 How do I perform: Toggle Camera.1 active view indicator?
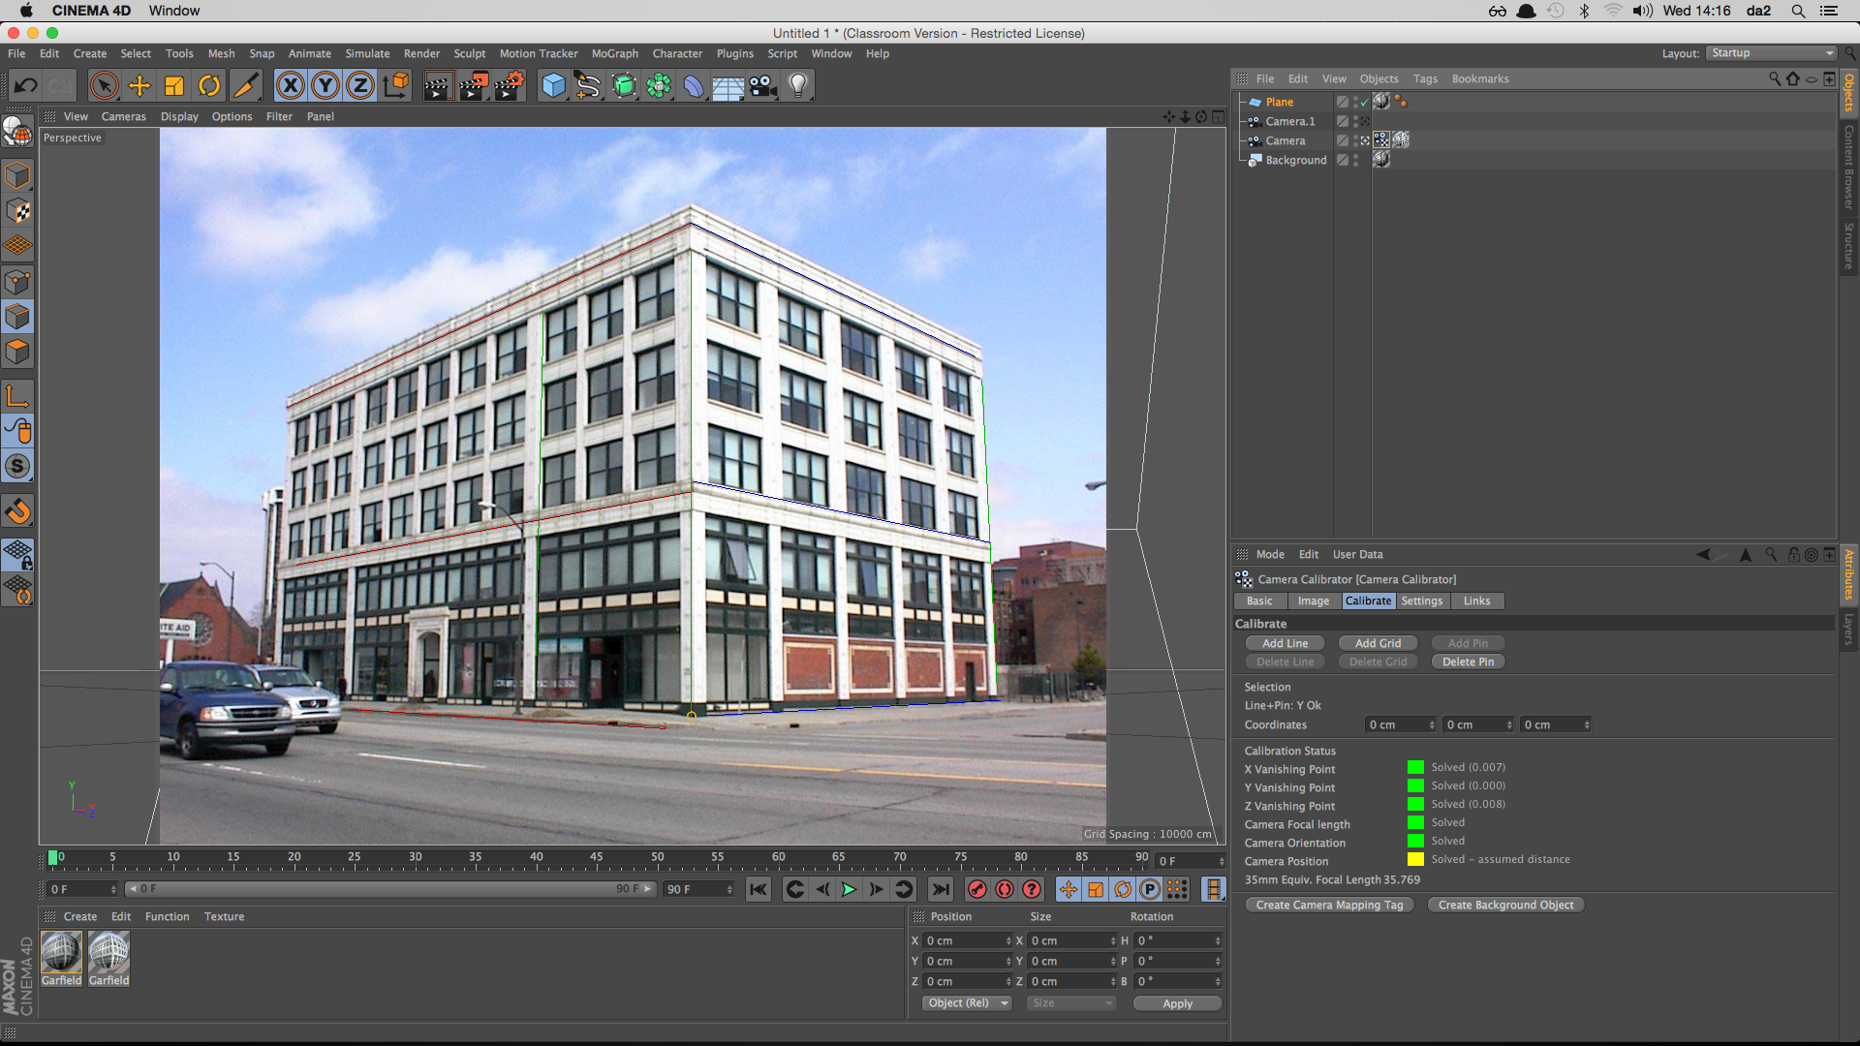click(x=1365, y=122)
